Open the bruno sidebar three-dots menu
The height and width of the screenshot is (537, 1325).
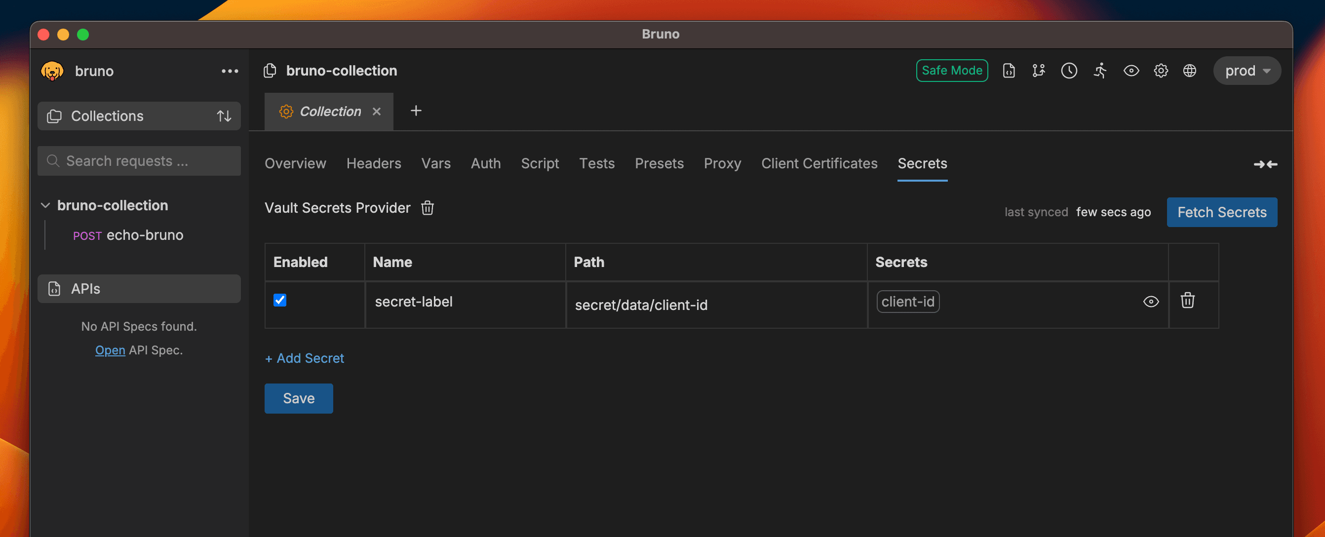(230, 71)
